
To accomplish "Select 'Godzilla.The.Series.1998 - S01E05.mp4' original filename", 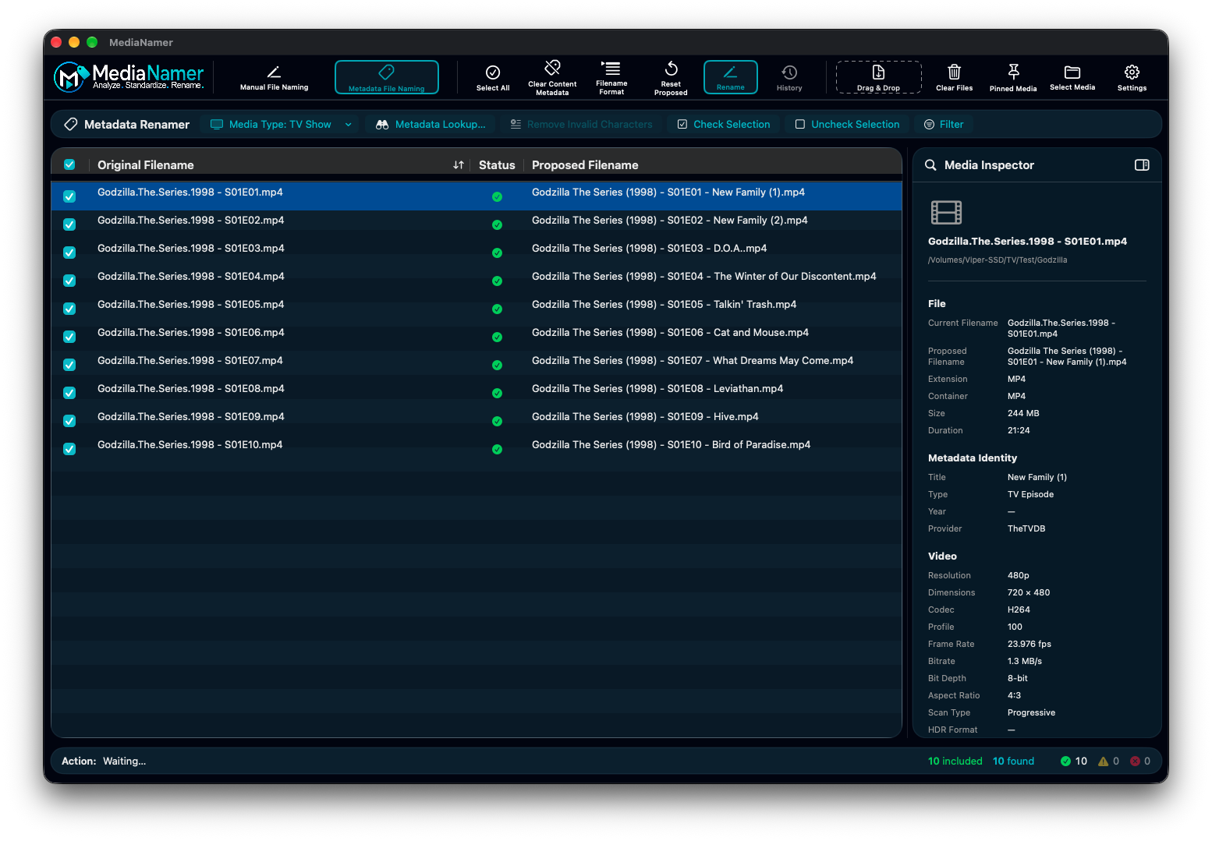I will point(190,304).
